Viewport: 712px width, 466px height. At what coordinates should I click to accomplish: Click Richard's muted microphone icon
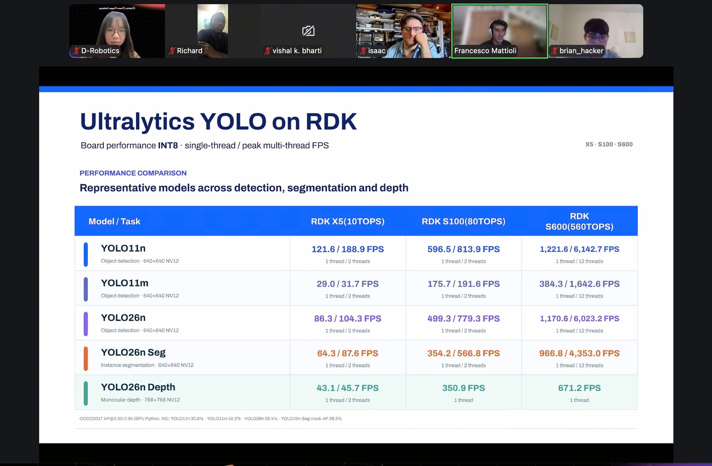tap(172, 51)
